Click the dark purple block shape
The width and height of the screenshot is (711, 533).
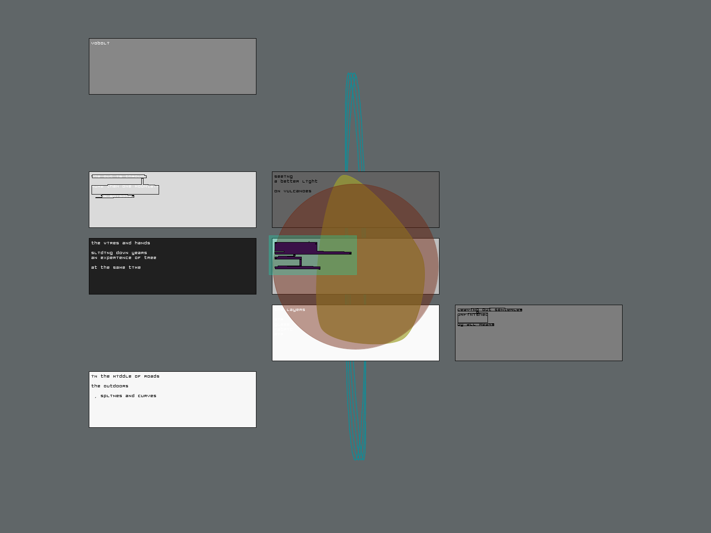coord(296,247)
